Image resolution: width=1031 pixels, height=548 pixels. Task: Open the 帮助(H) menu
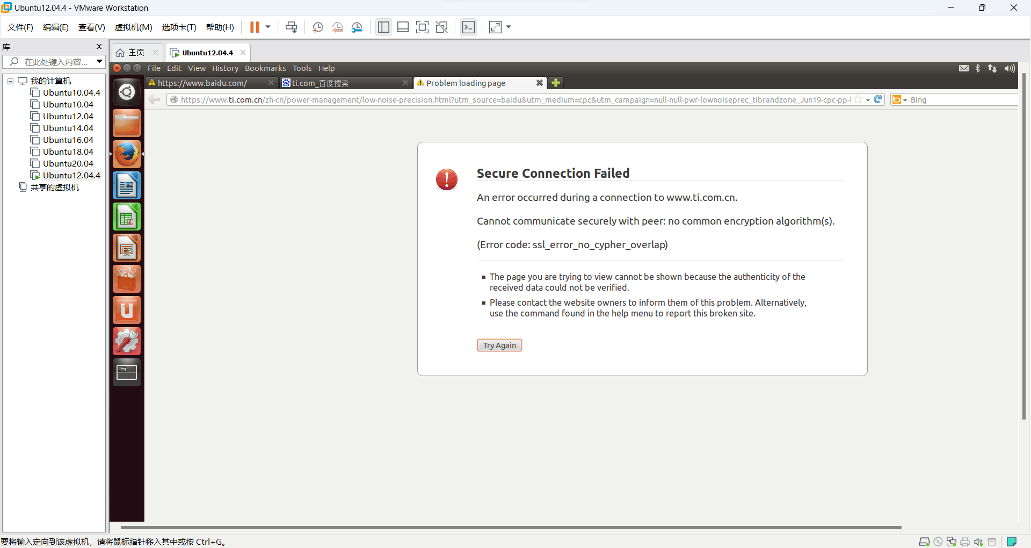coord(220,27)
